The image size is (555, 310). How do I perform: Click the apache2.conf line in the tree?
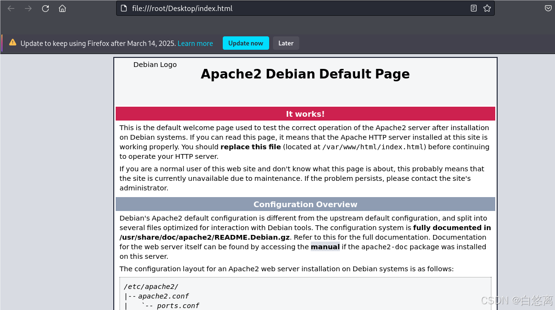163,296
